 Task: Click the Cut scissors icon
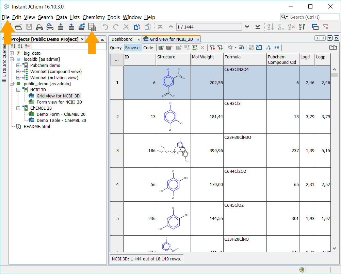click(x=126, y=27)
